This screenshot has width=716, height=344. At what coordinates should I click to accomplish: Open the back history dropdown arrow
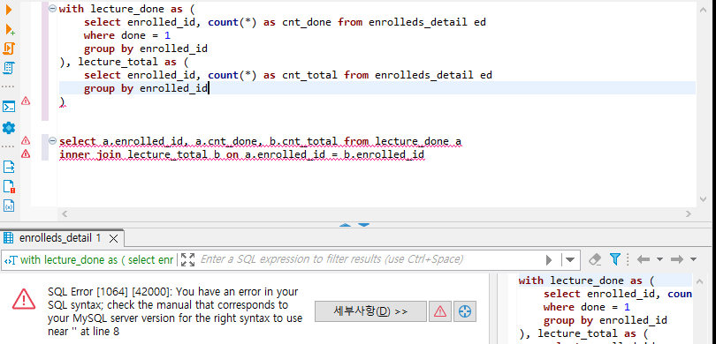(659, 259)
